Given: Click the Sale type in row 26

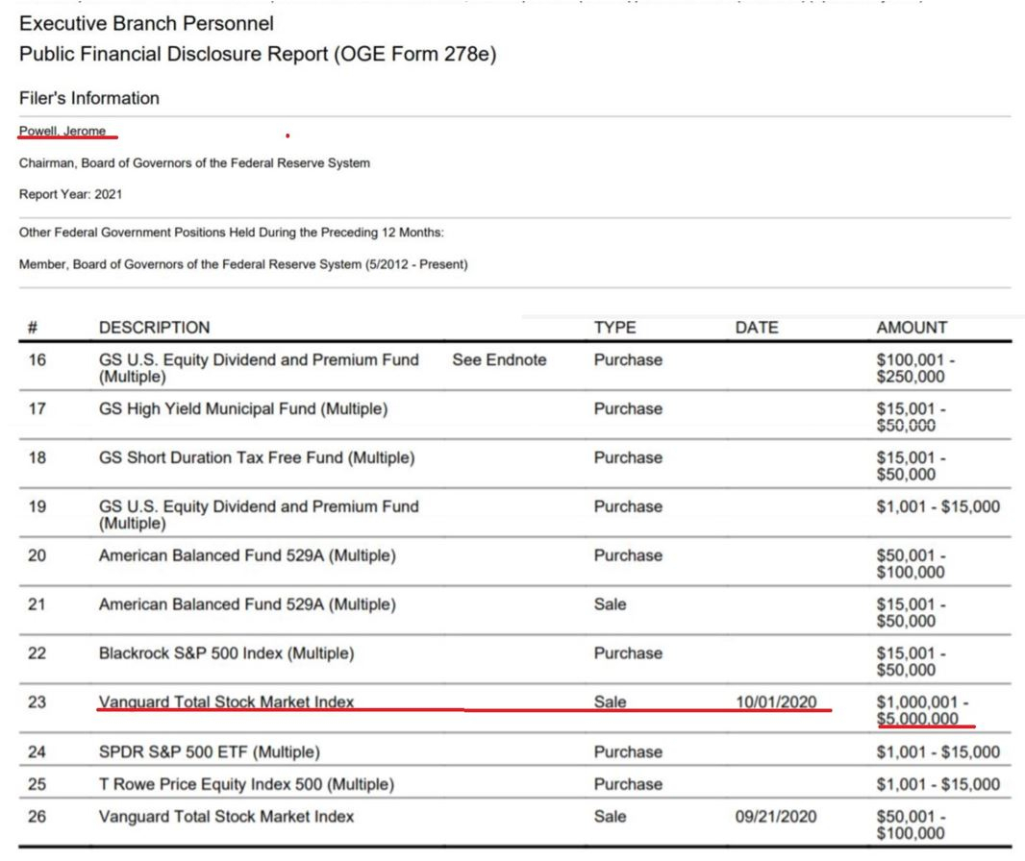Looking at the screenshot, I should (610, 817).
